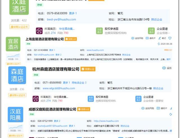Expand 更多 2 emails next to fdd-sh@huazhu.com
The height and width of the screenshot is (138, 180).
click(58, 55)
